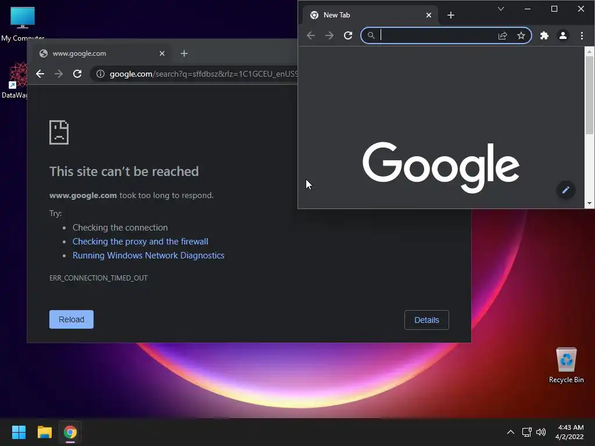Viewport: 595px width, 446px height.
Task: Click the network tray icon
Action: tap(526, 432)
